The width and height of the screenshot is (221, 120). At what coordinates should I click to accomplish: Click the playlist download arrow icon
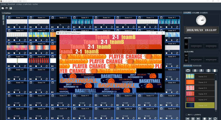coord(201,71)
